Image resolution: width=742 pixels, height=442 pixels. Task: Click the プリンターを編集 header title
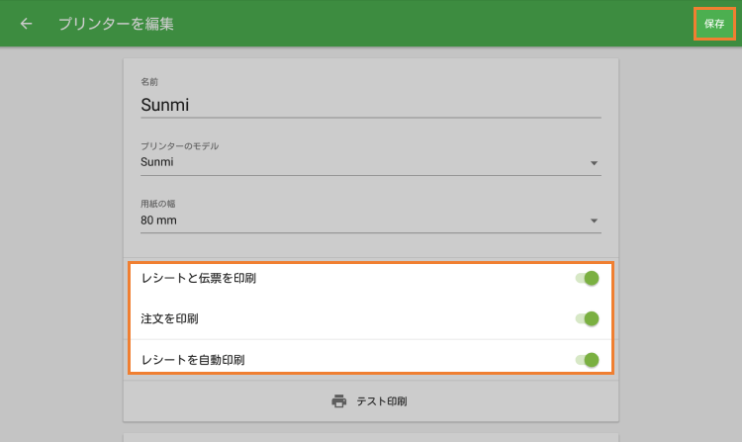coord(116,24)
